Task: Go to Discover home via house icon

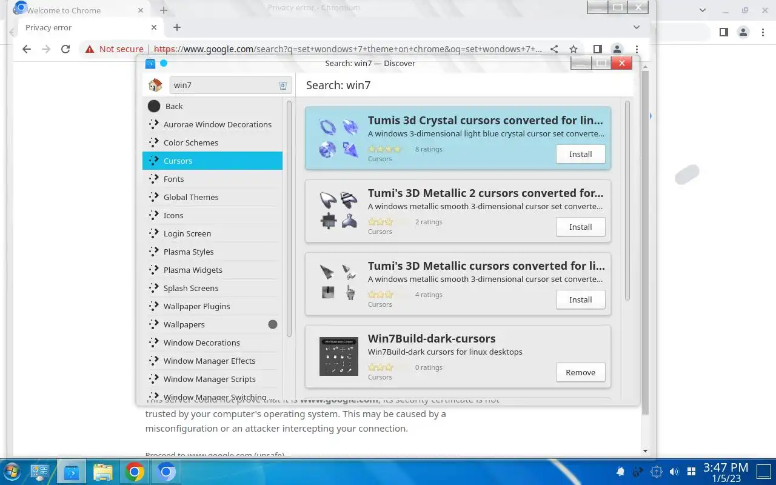Action: pos(155,85)
